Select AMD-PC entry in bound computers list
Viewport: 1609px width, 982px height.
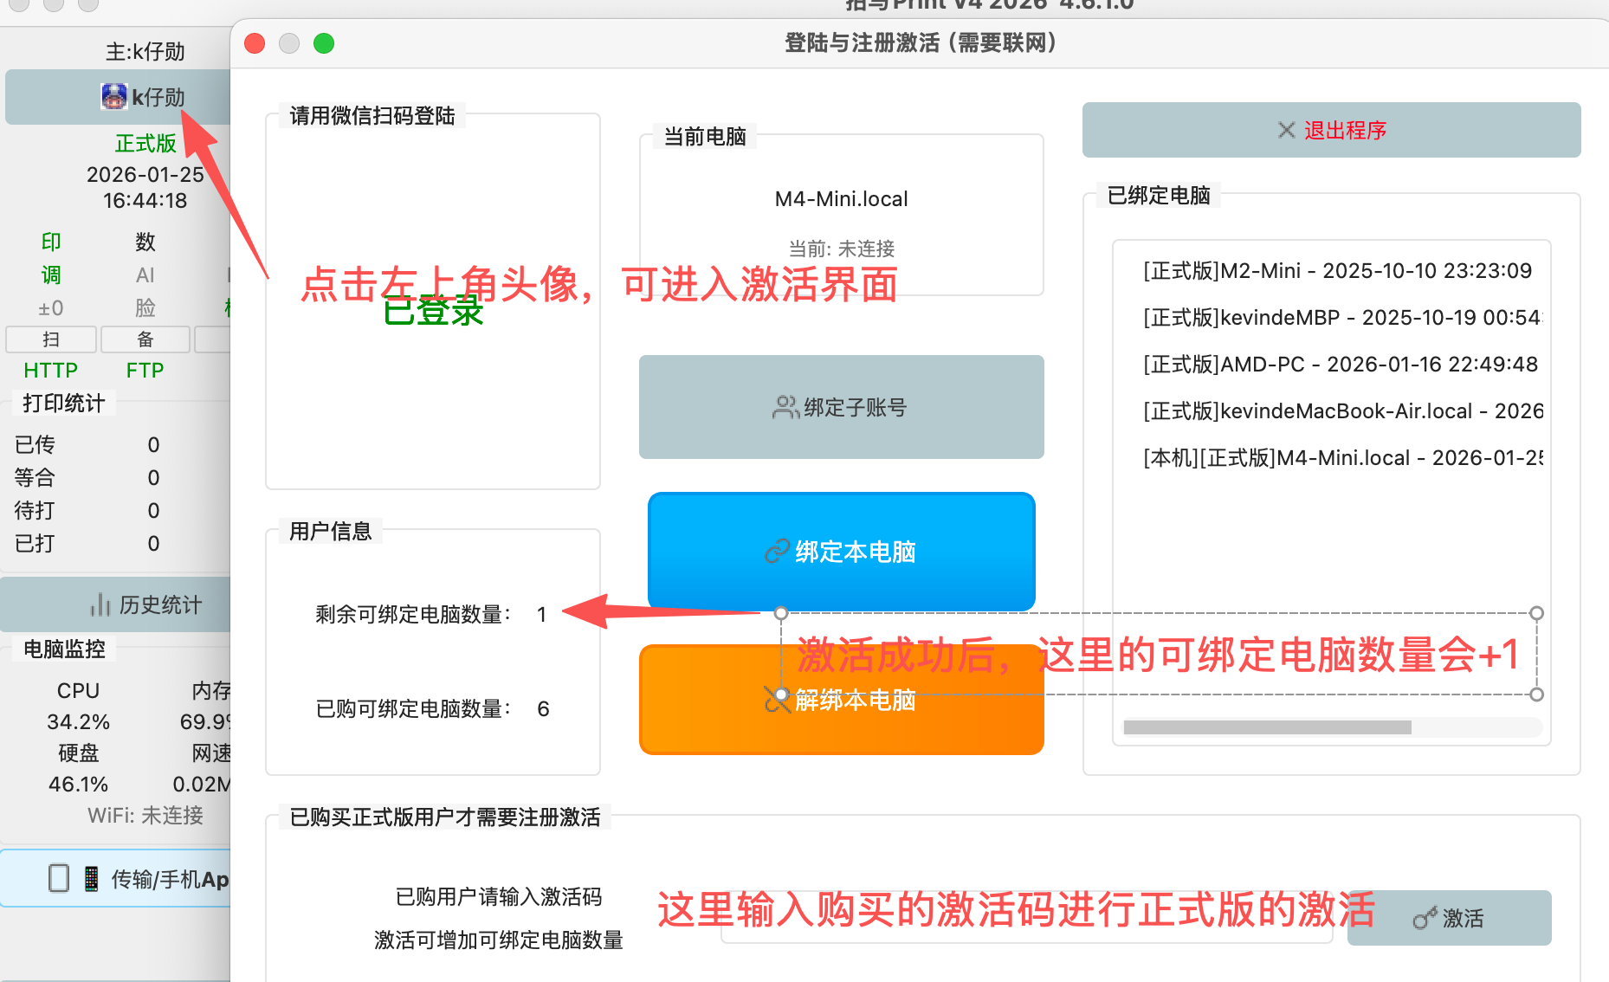pos(1339,365)
